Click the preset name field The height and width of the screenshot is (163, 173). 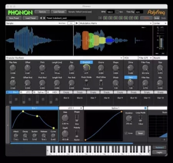[x=66, y=18]
